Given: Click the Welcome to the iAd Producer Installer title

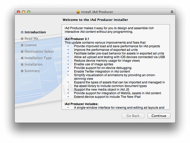Looking at the screenshot, I should click(95, 20).
